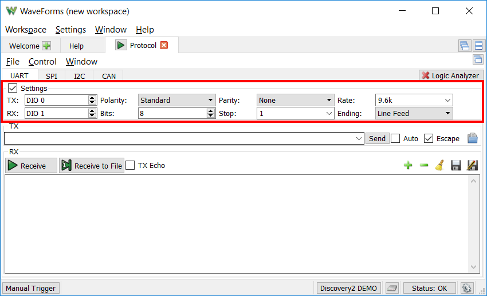This screenshot has width=487, height=296.
Task: Open the Control menu
Action: (42, 62)
